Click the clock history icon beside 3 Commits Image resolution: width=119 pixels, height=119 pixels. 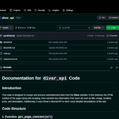tap(108, 36)
